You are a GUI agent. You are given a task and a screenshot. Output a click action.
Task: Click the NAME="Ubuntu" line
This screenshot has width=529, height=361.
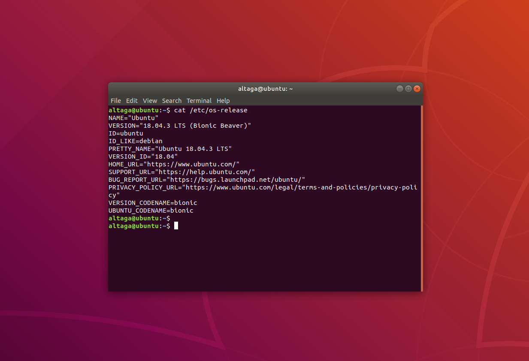133,118
